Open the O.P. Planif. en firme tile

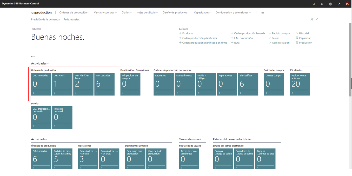tap(83, 84)
